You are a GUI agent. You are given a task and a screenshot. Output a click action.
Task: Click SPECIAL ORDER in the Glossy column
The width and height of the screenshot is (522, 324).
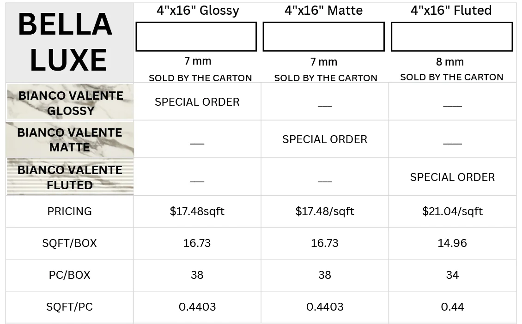[x=197, y=102]
